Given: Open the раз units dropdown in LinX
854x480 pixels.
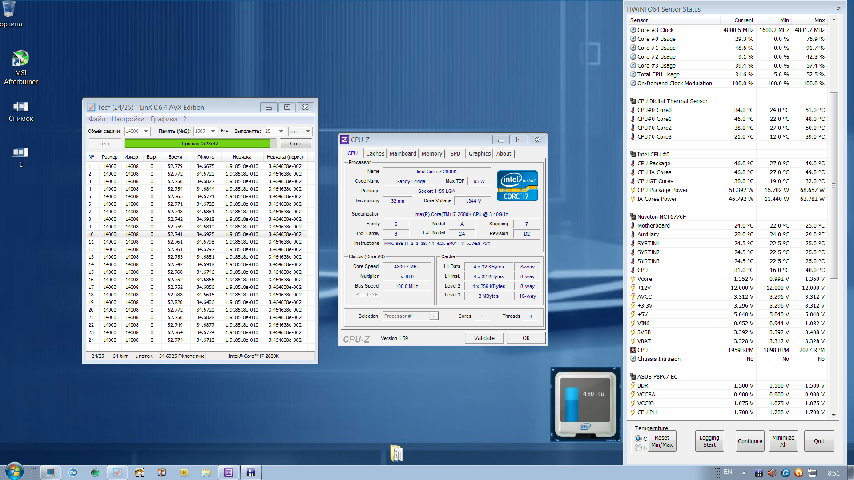Looking at the screenshot, I should (308, 131).
